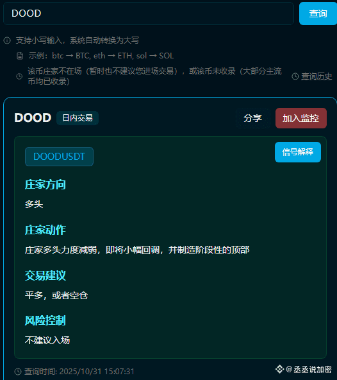Focus the DOOD coin search field
The image size is (337, 380).
(x=149, y=13)
